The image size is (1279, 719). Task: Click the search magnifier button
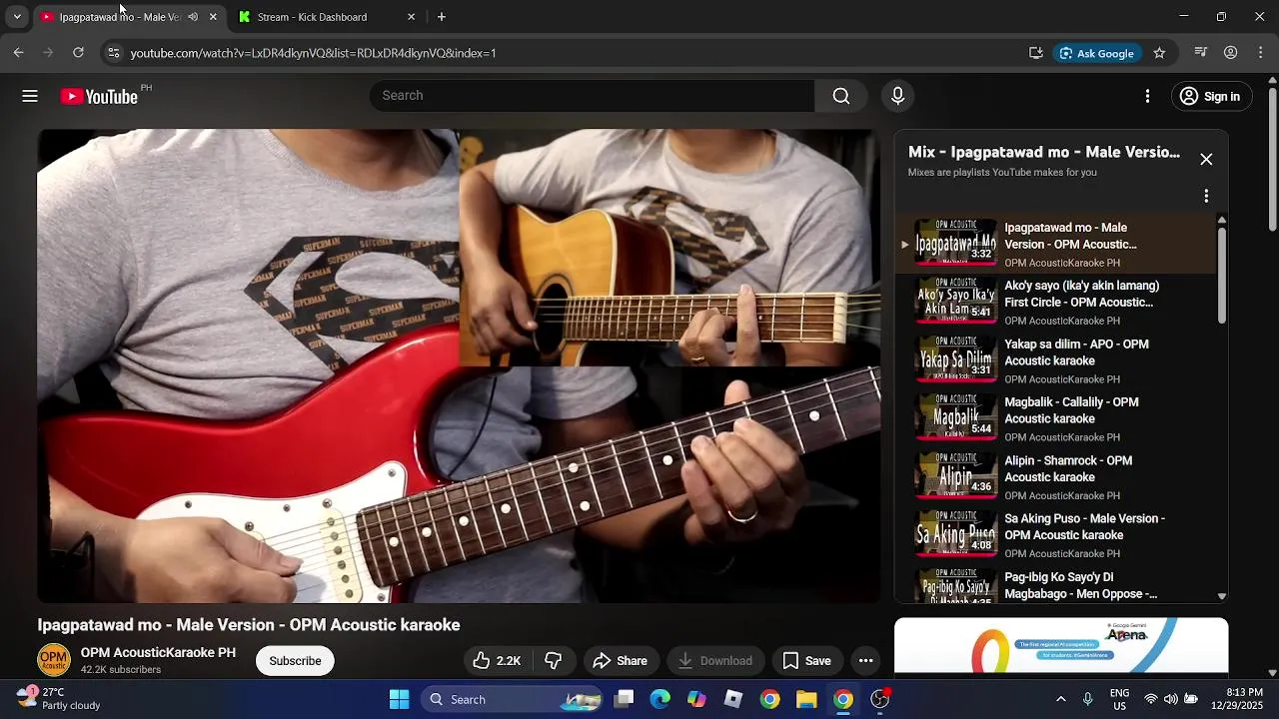841,96
